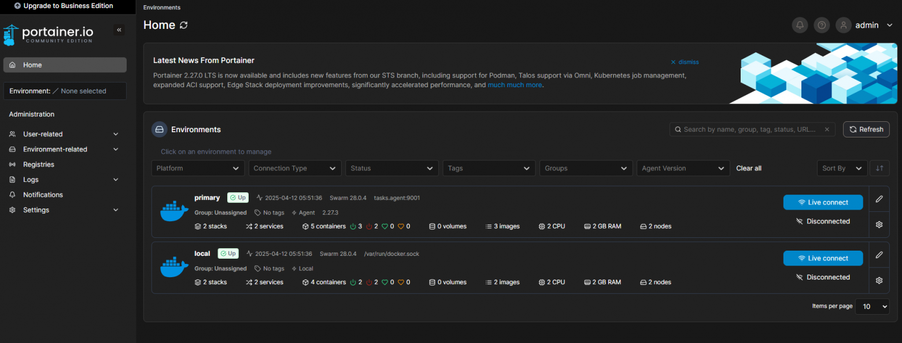Image resolution: width=902 pixels, height=343 pixels.
Task: Click the Portainer.io logo
Action: (48, 35)
